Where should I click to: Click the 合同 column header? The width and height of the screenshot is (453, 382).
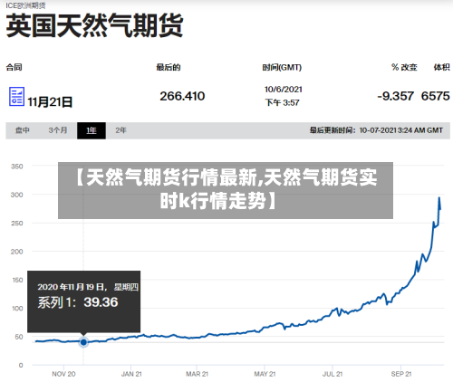click(x=14, y=67)
